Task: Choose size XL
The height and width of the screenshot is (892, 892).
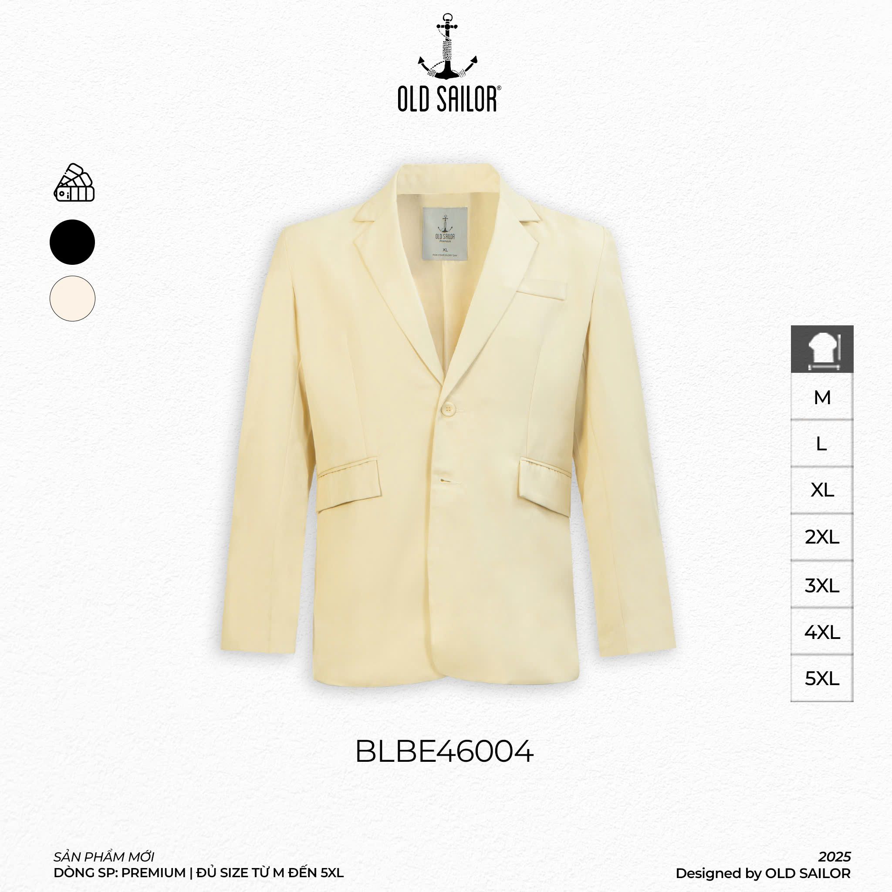Action: coord(822,490)
